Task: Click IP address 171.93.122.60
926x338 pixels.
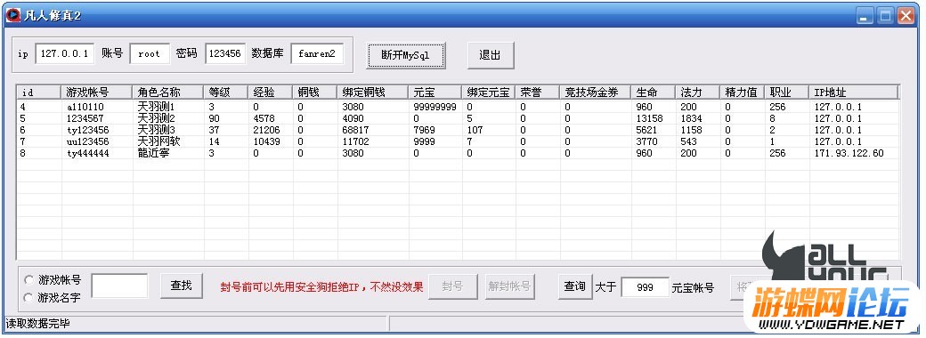Action: (849, 153)
